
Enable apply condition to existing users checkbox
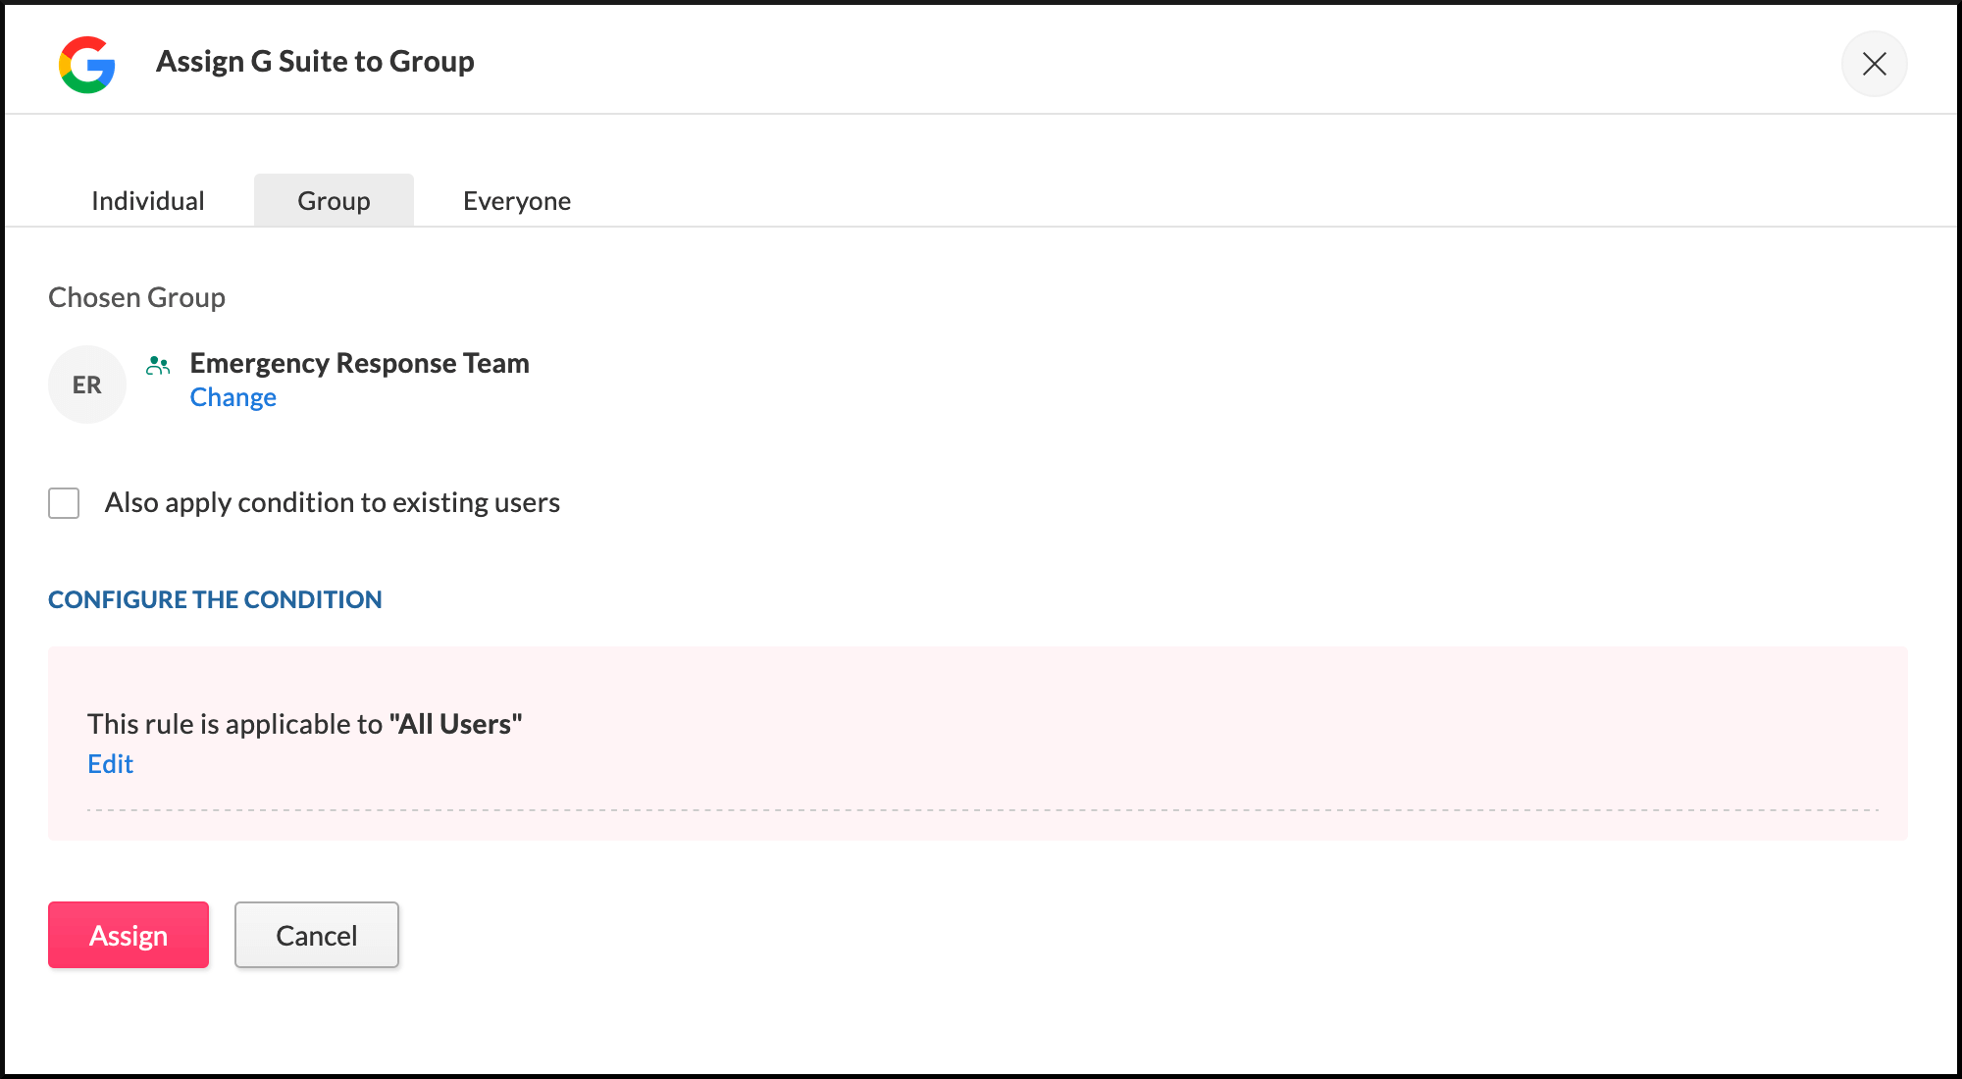pos(64,503)
